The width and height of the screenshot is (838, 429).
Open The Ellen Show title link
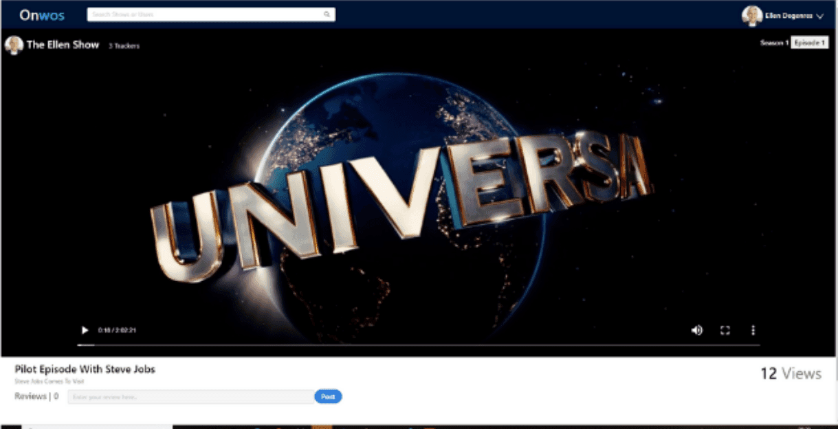point(63,45)
